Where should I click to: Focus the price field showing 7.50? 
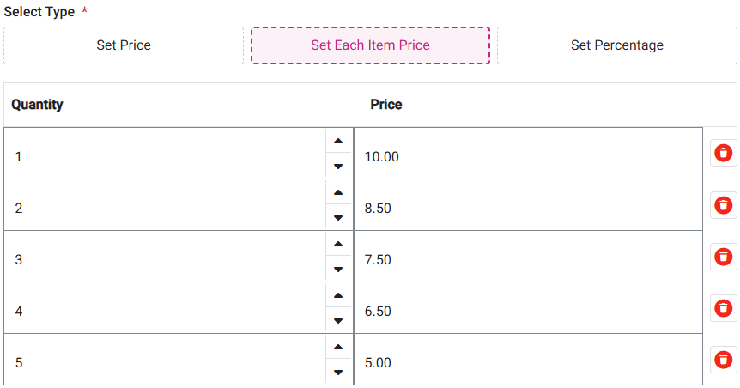point(527,259)
